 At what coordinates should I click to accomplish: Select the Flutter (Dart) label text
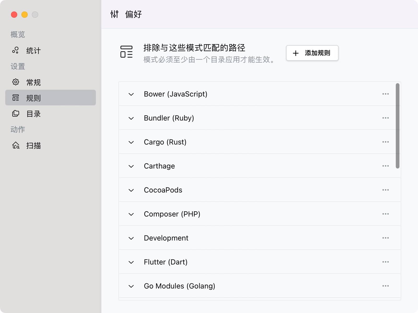point(166,262)
